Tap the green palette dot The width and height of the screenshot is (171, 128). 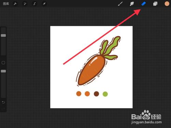105,94
